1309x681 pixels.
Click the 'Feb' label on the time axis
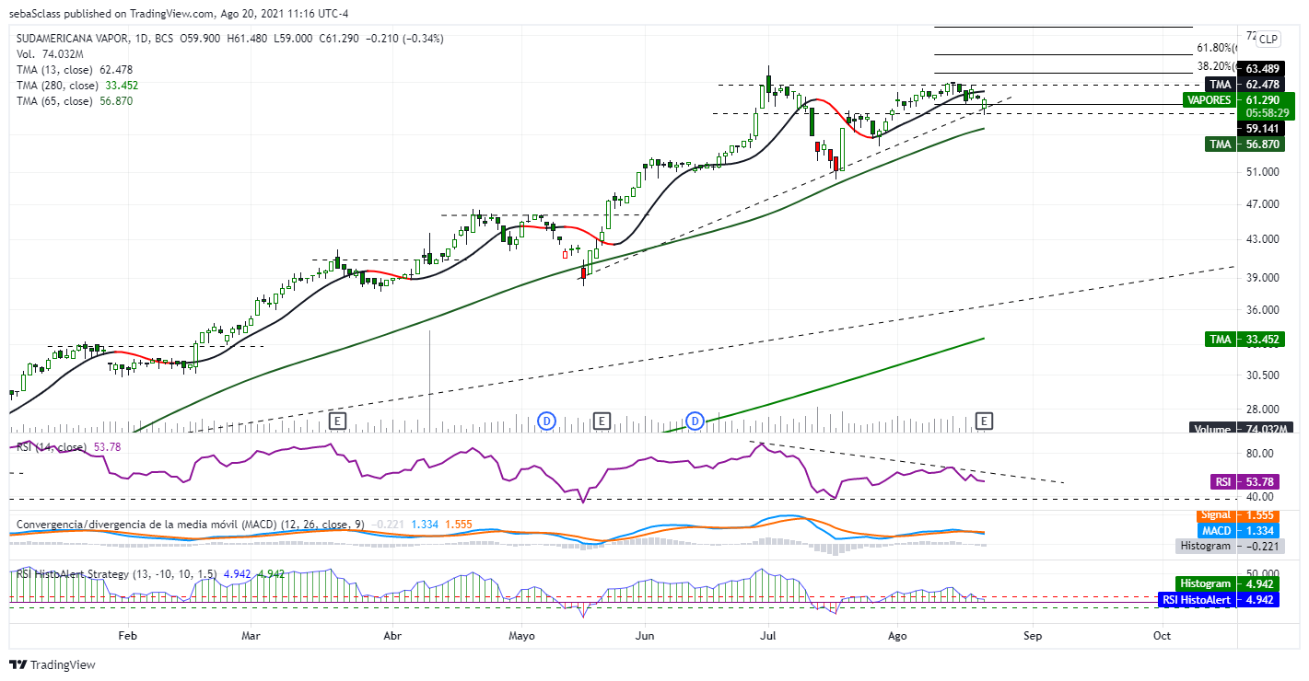128,635
